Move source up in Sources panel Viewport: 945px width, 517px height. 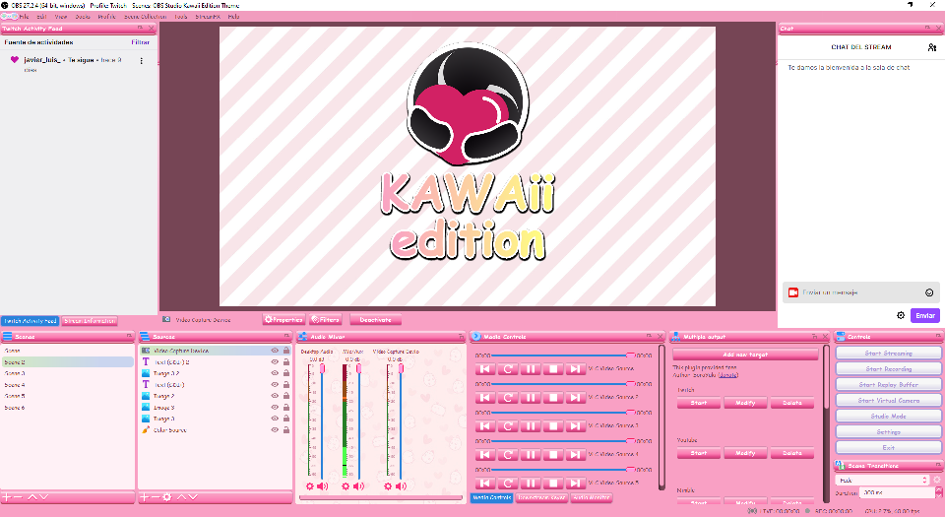180,497
